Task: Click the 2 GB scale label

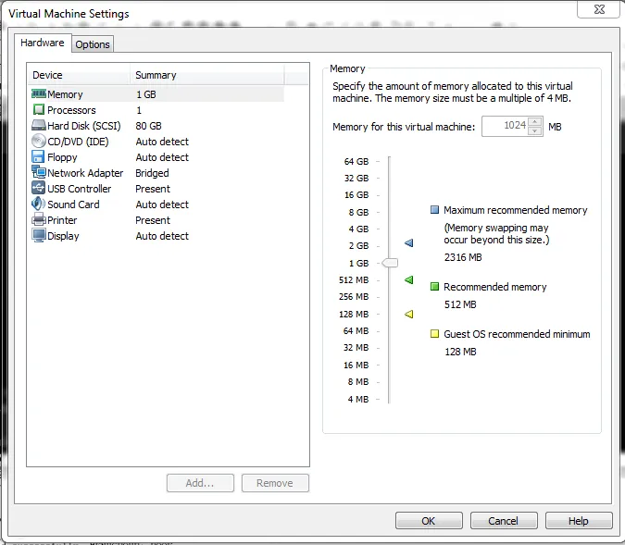Action: pos(358,246)
